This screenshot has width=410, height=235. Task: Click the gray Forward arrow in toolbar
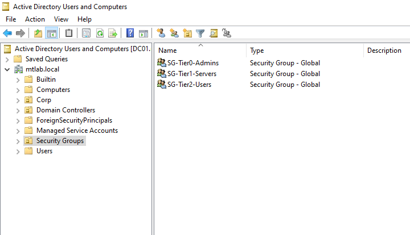pos(20,33)
